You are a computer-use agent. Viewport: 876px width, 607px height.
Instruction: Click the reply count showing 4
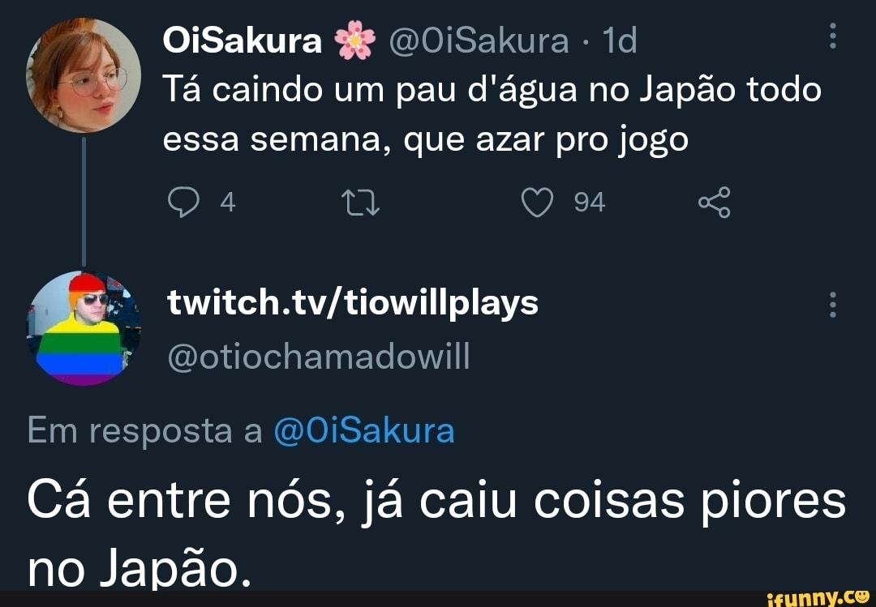click(226, 202)
